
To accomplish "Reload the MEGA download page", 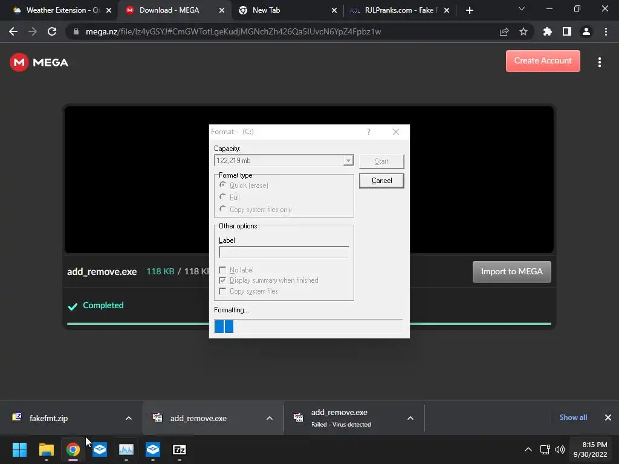I will point(52,31).
